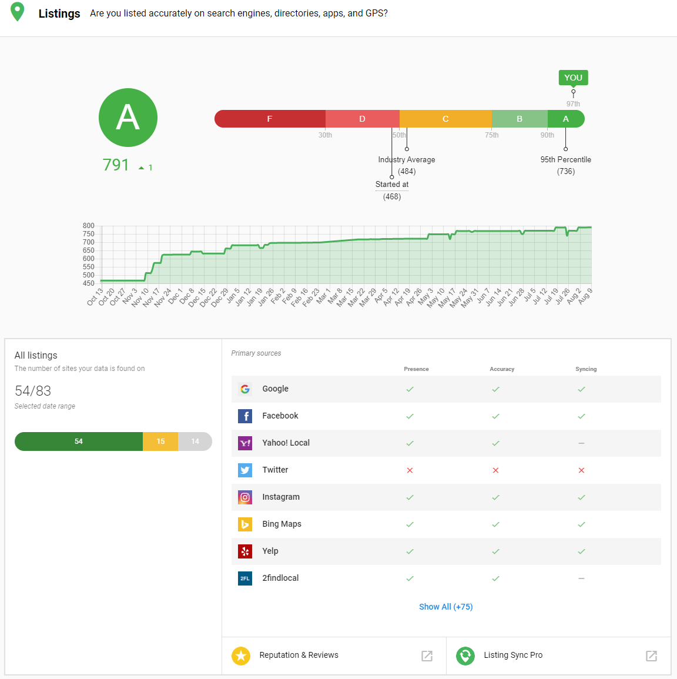The height and width of the screenshot is (679, 677).
Task: Click Facebook's Syncing checkmark
Action: tap(581, 416)
